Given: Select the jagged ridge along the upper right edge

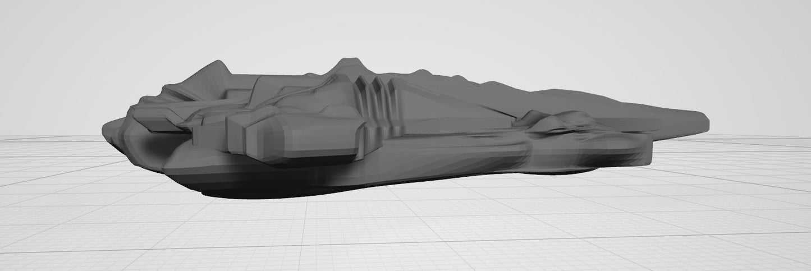Looking at the screenshot, I should pos(483,85).
